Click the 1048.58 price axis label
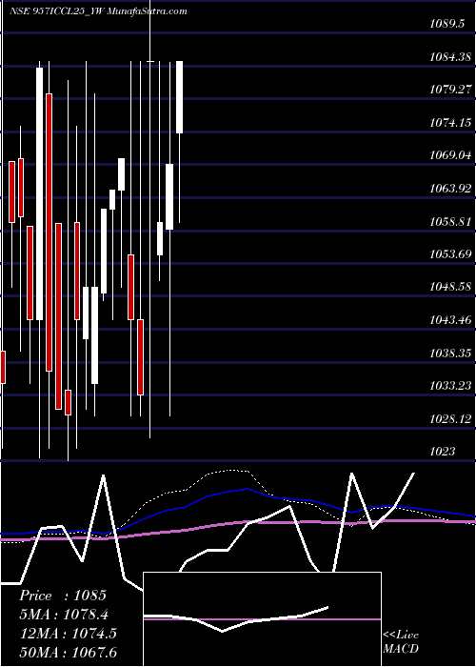The height and width of the screenshot is (667, 476). [x=450, y=287]
